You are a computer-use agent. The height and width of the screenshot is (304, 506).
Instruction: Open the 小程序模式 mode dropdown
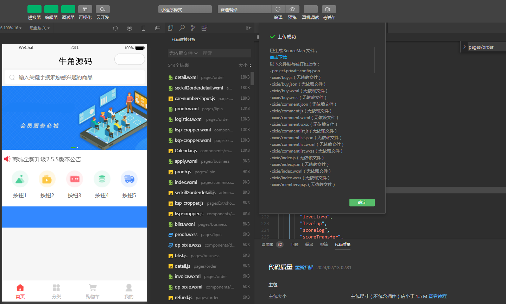click(185, 10)
